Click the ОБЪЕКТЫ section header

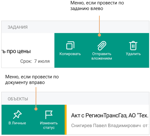click(x=18, y=99)
